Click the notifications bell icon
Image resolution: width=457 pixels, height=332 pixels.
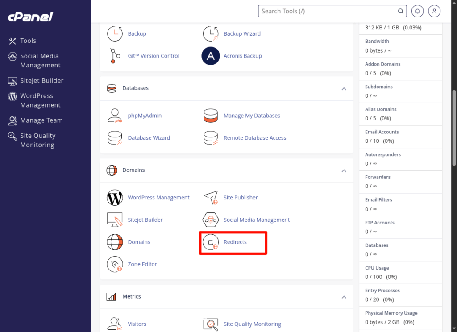418,11
